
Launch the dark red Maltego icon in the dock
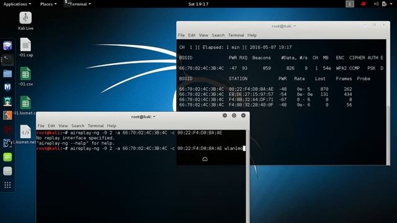tap(7, 129)
